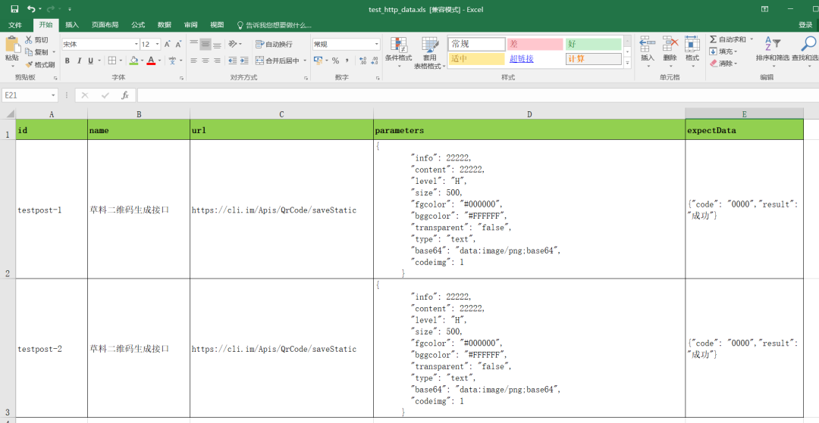
Task: Toggle bottom vertical alignment
Action: [x=217, y=45]
